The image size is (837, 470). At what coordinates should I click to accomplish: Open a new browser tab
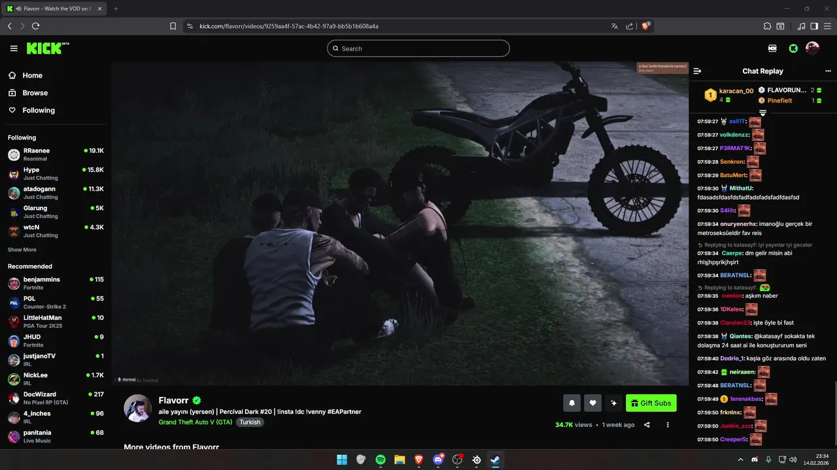point(116,8)
